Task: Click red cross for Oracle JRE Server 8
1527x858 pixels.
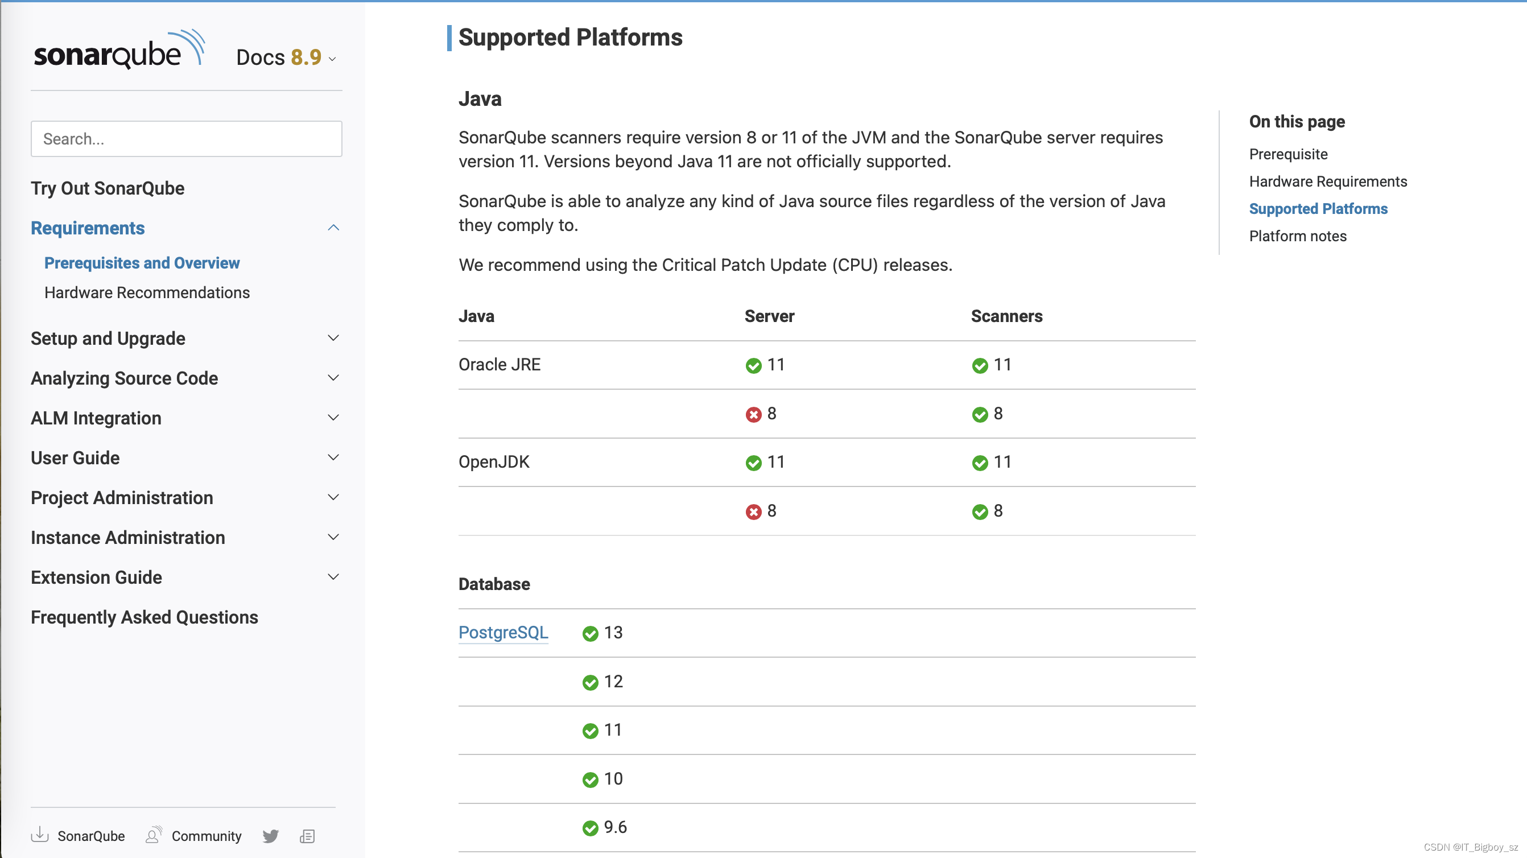Action: (x=753, y=414)
